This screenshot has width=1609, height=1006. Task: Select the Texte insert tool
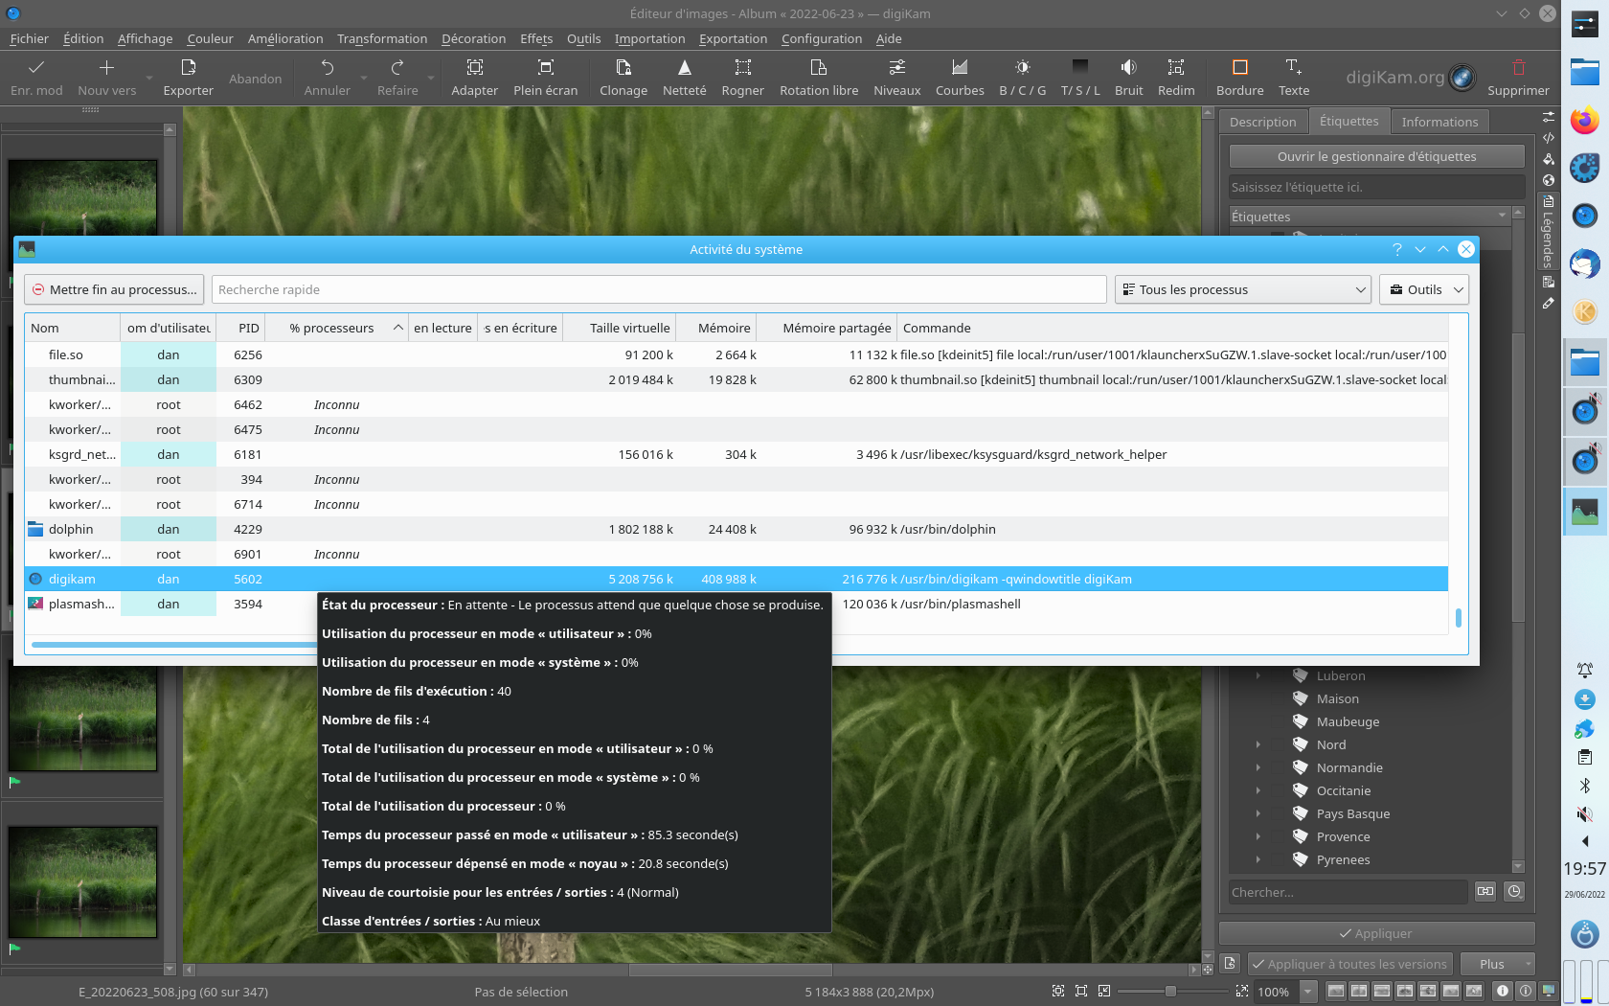(1294, 78)
